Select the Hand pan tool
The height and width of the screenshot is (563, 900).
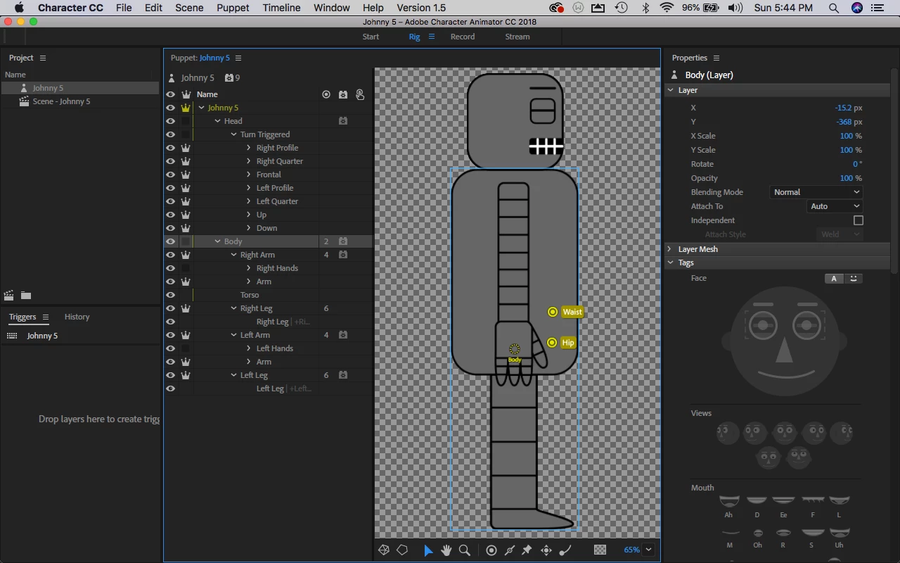tap(446, 550)
